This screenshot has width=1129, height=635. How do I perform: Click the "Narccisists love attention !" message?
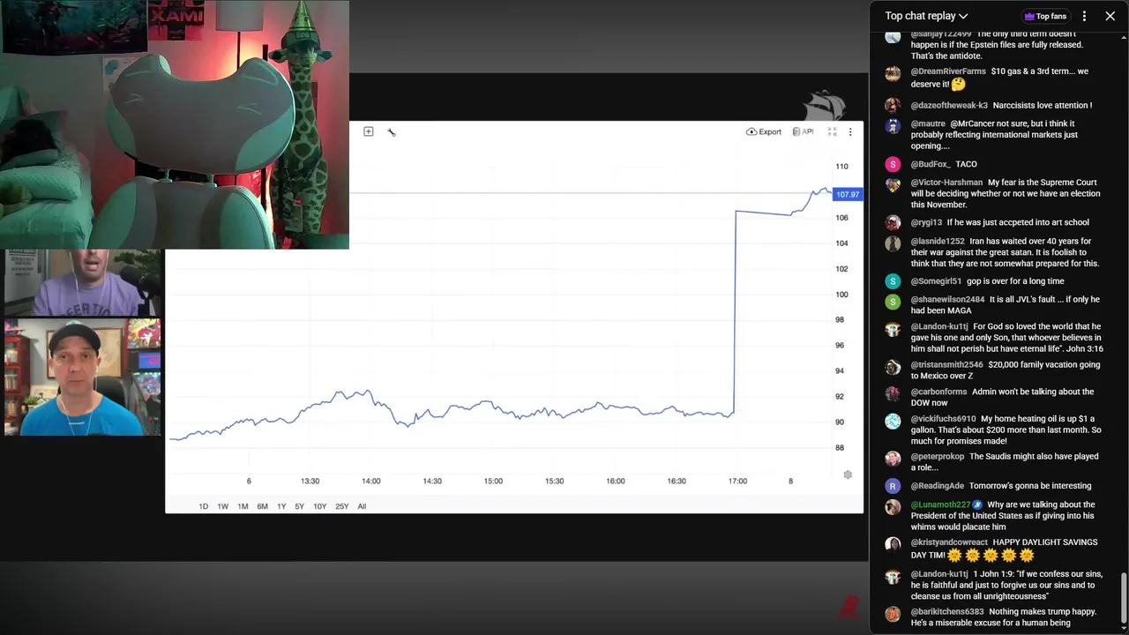tap(1043, 106)
